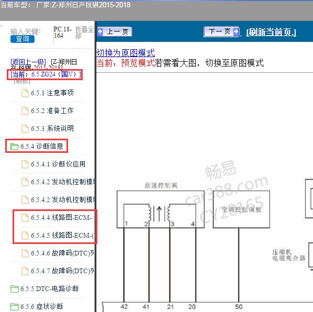Open 6.5.4.4 线路图-ECM entry

click(61, 217)
